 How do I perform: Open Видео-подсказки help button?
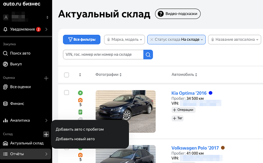pyautogui.click(x=178, y=14)
